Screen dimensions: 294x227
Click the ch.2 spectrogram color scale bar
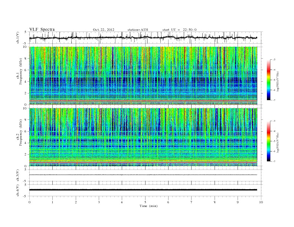[268, 141]
